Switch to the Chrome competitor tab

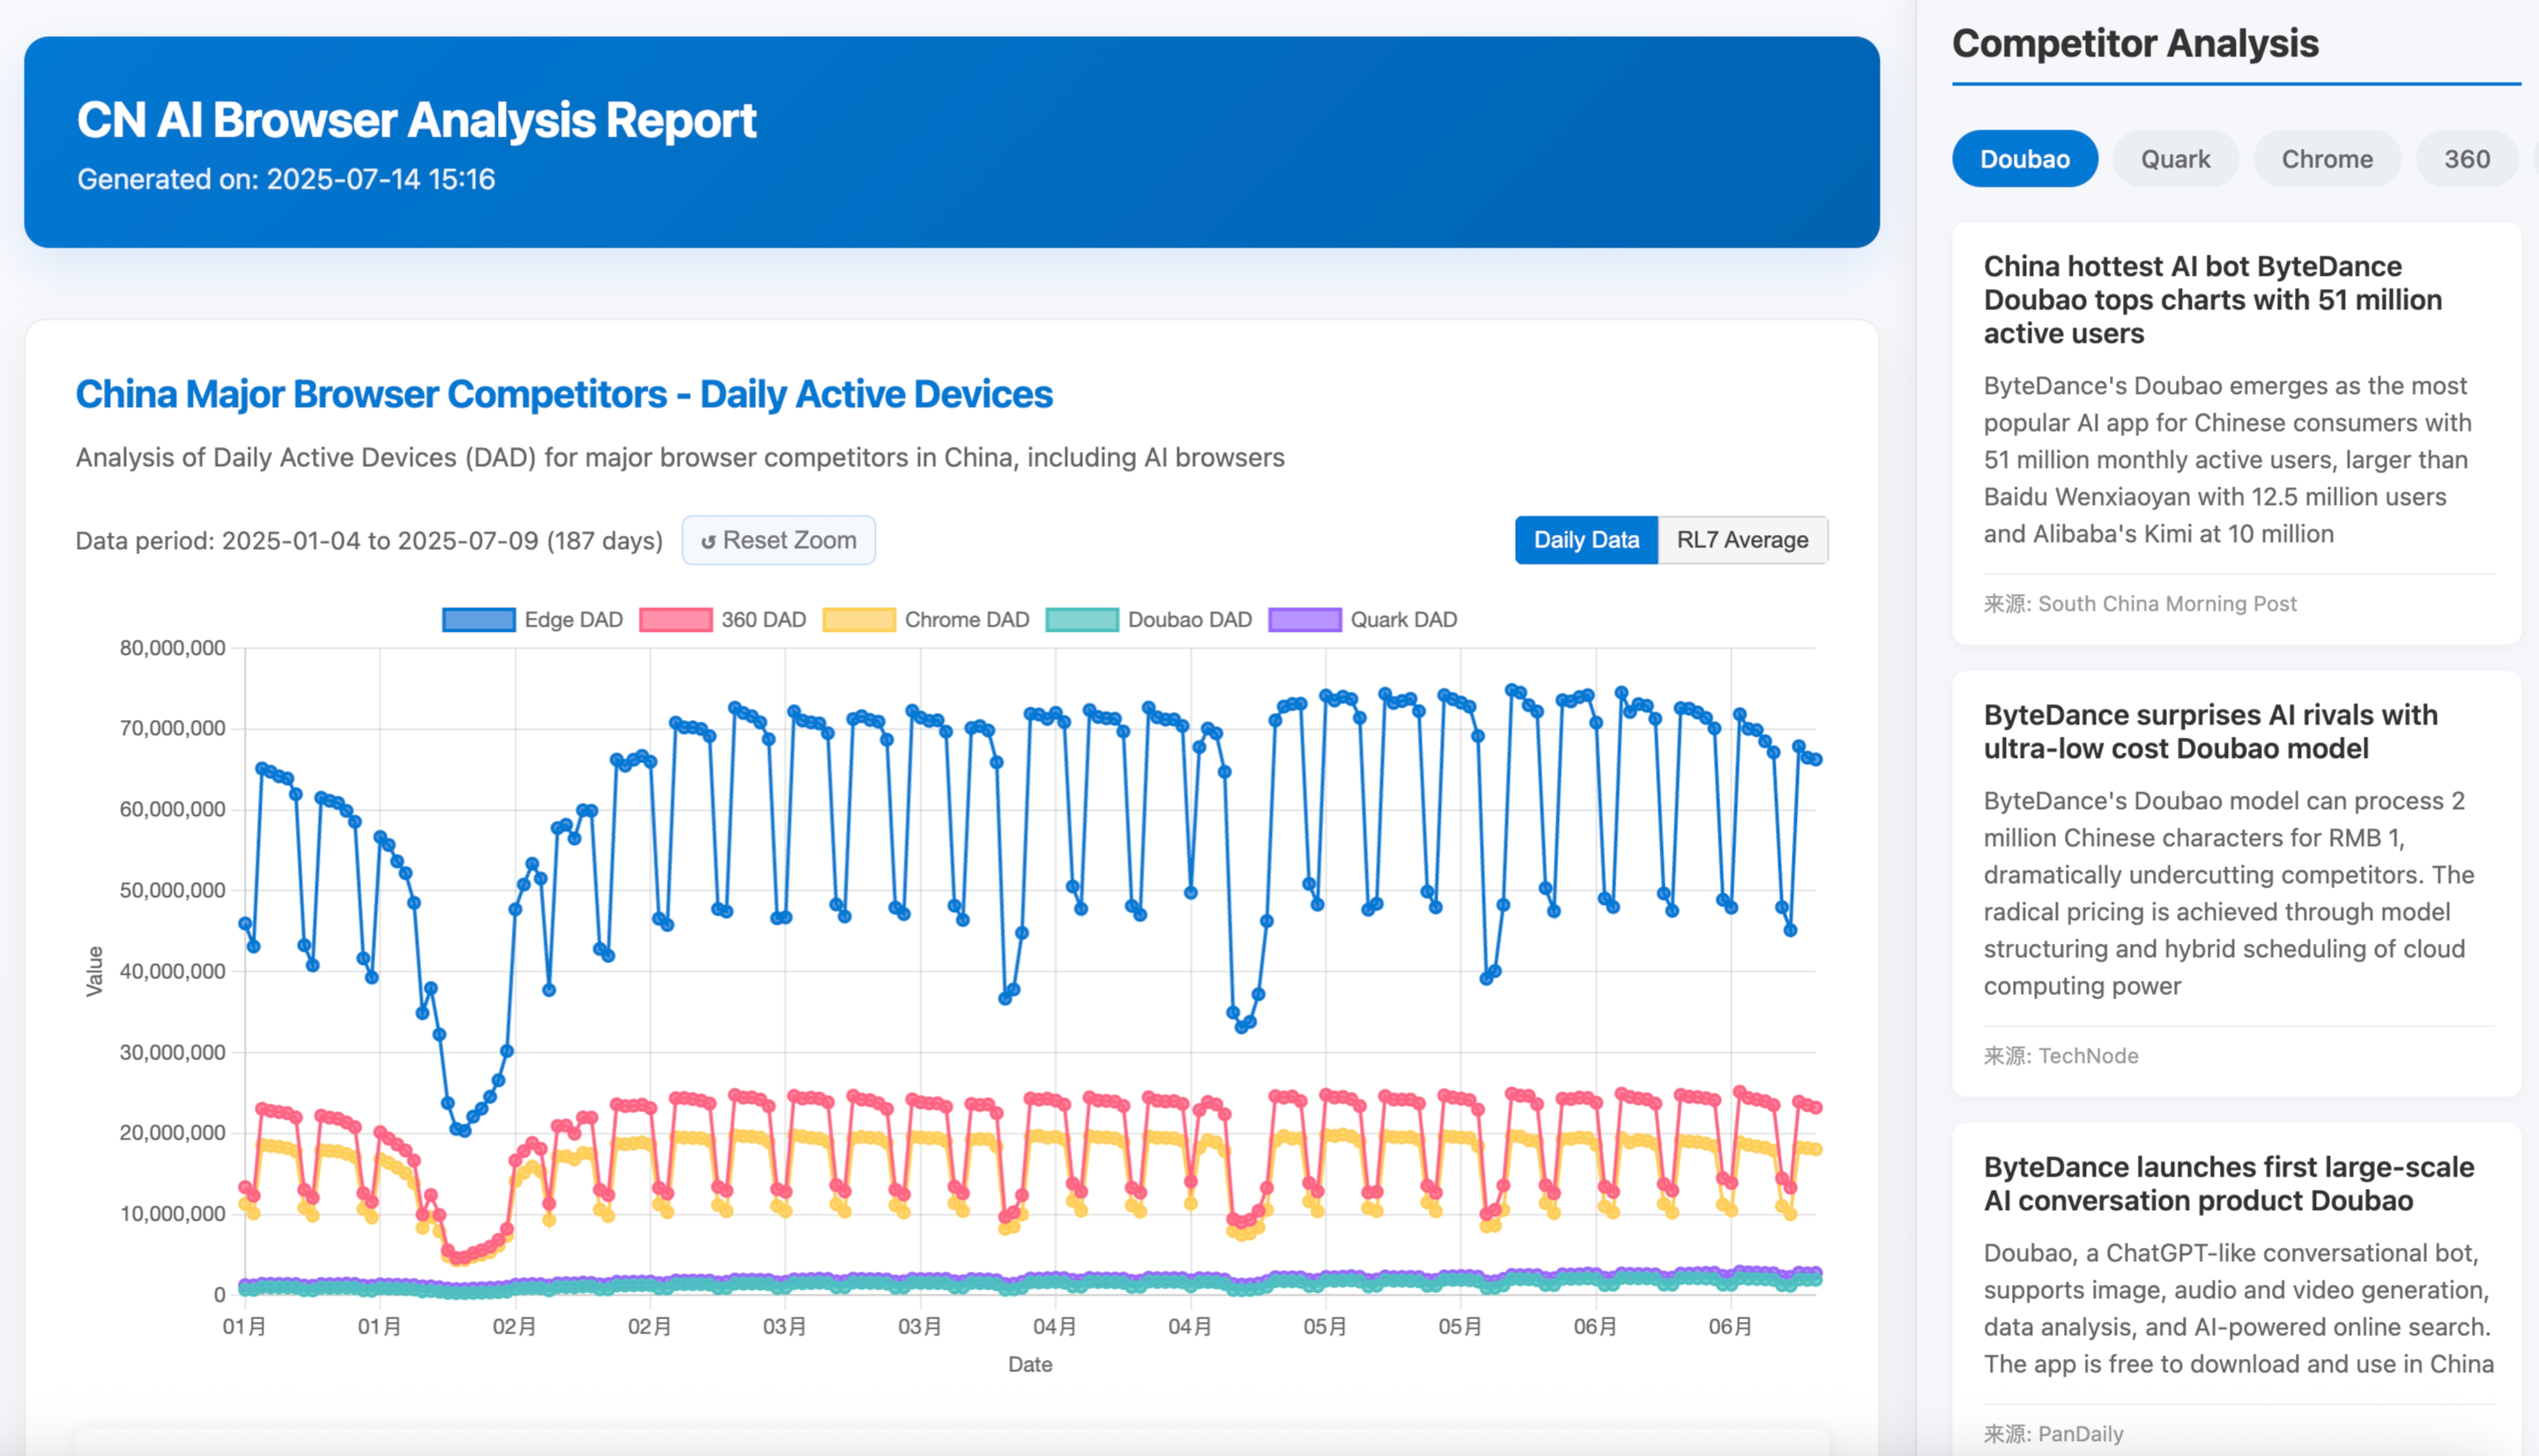coord(2327,159)
